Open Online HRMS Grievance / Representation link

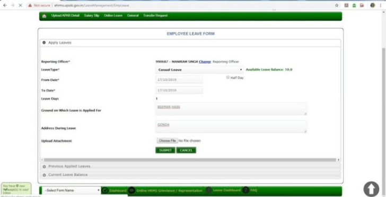click(x=169, y=191)
